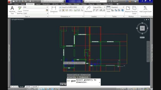Click the Autodesk Exchange icon

[x=127, y=1]
